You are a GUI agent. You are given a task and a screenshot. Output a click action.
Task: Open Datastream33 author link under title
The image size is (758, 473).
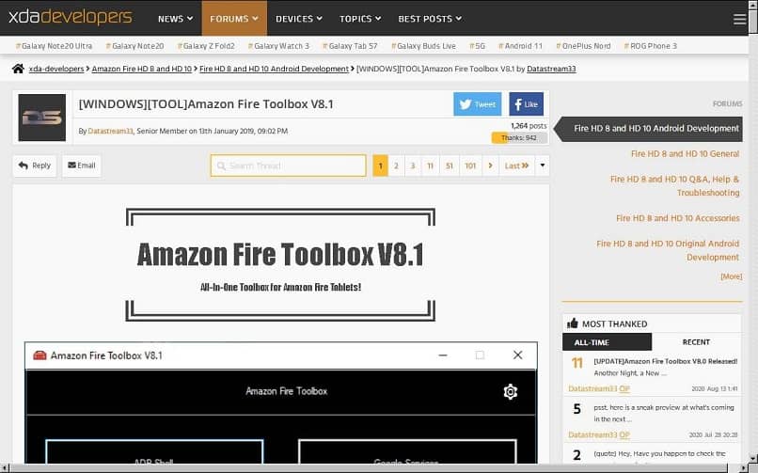point(110,131)
